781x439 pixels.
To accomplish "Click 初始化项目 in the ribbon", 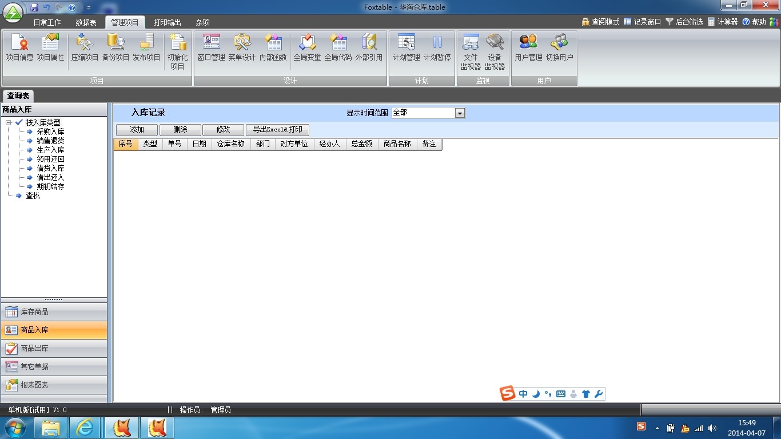I will [x=177, y=51].
